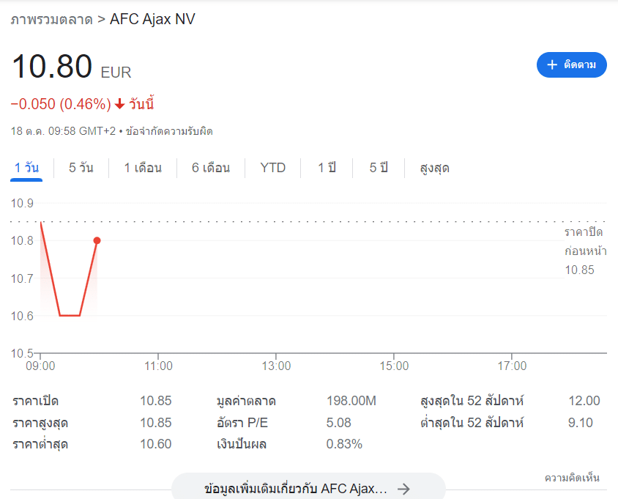Click the plus icon in follow button
This screenshot has width=618, height=499.
click(x=552, y=64)
